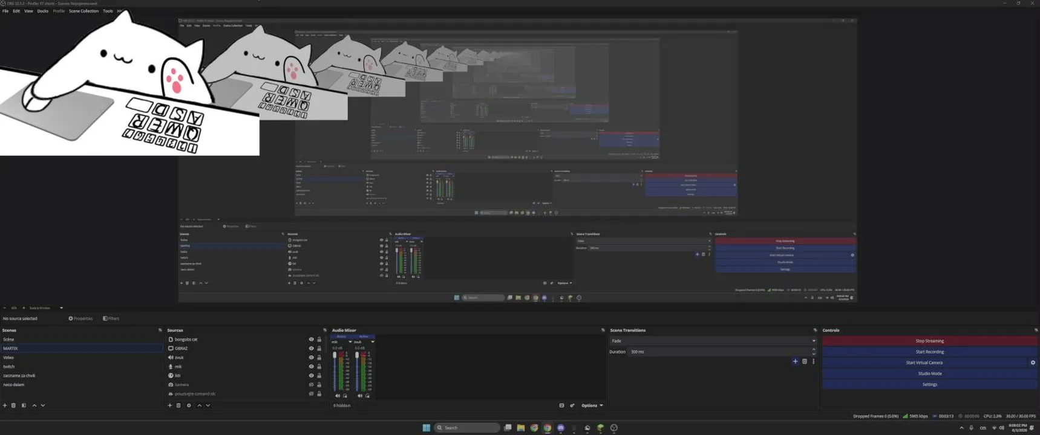Hide the mik source

[312, 367]
